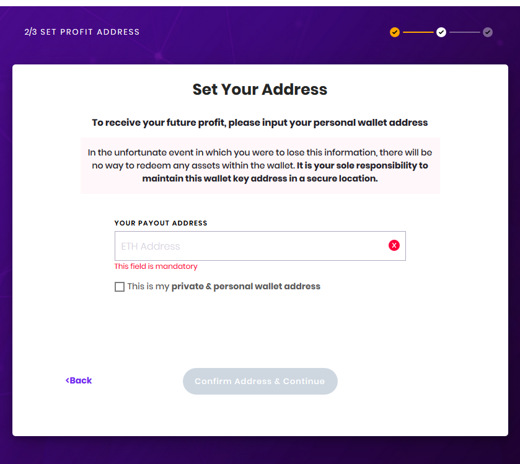Click the orange completed step one checkmark

click(x=395, y=32)
